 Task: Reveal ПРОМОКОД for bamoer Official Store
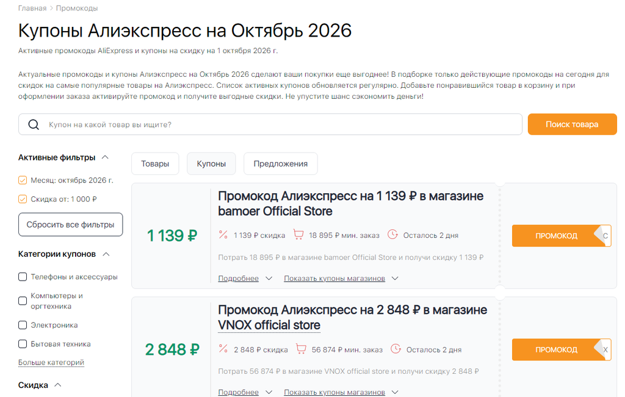pyautogui.click(x=562, y=236)
